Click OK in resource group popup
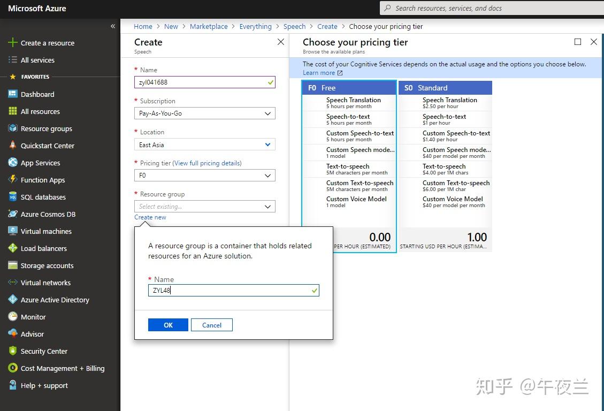The width and height of the screenshot is (604, 411). coord(168,325)
